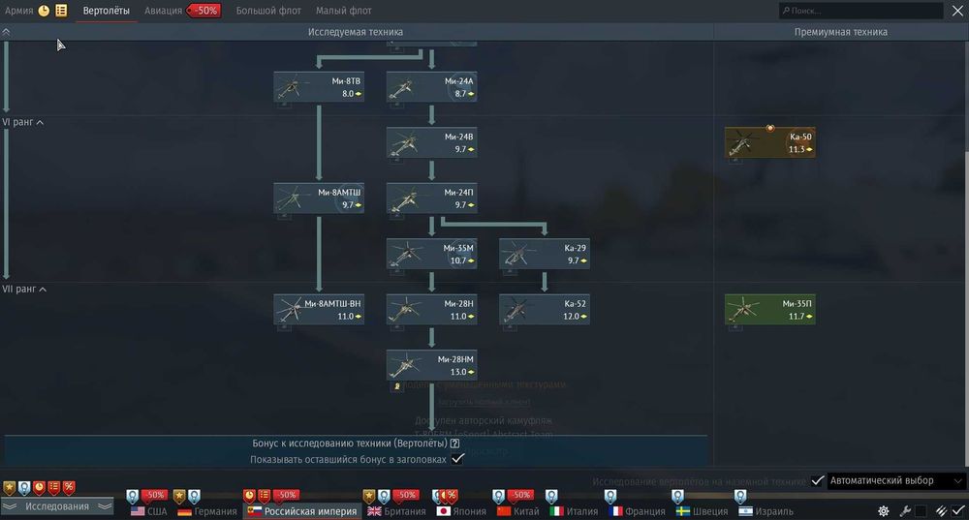The width and height of the screenshot is (969, 520).
Task: Select the Ка-50 premium helicopter
Action: point(769,142)
